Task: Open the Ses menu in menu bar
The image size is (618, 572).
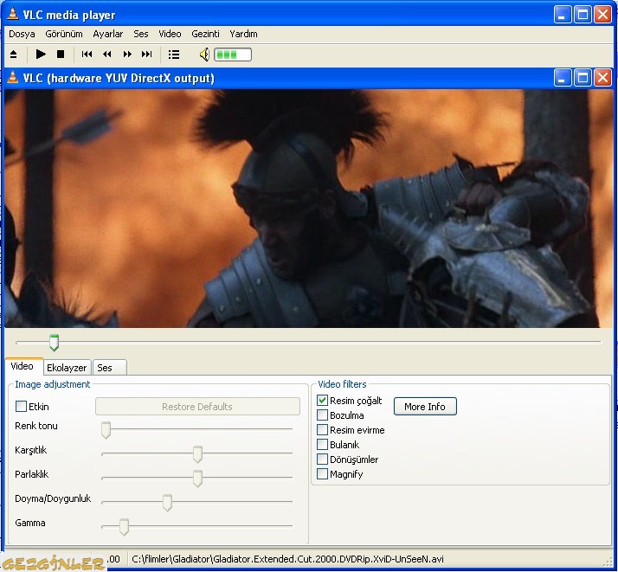Action: [141, 34]
